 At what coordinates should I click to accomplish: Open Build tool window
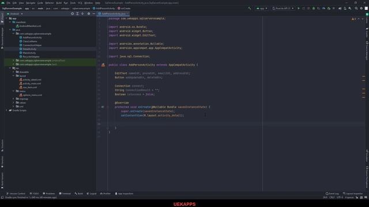coord(79,194)
